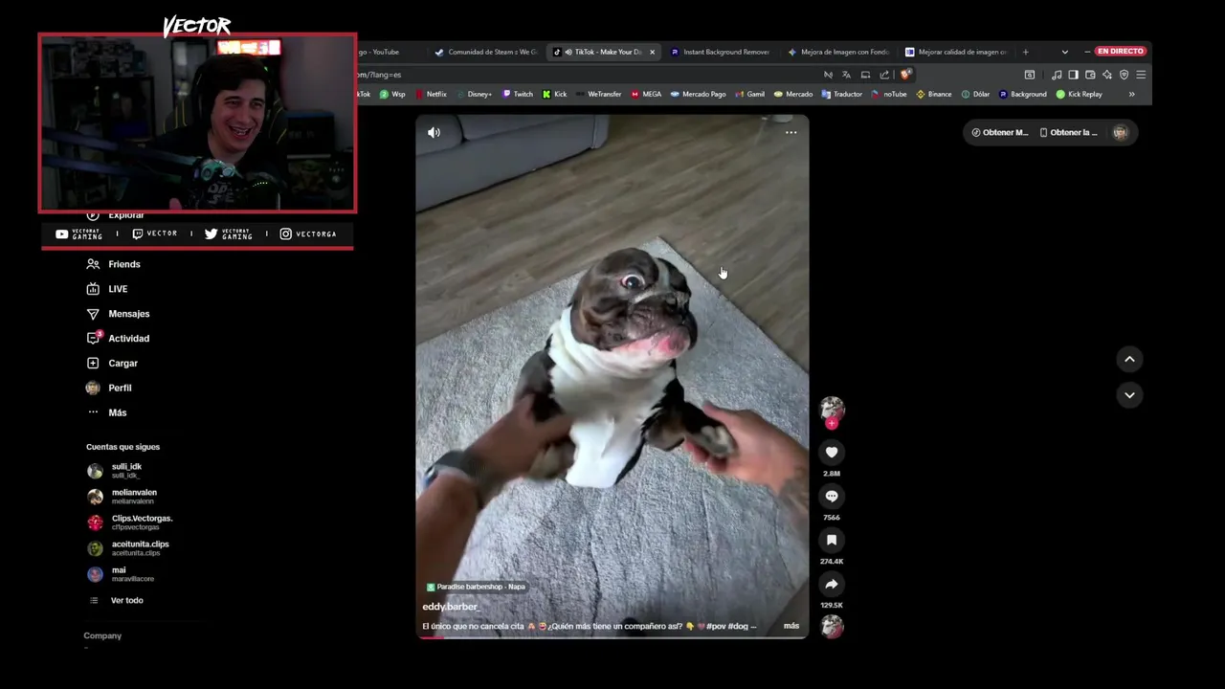1225x689 pixels.
Task: Like the video with the heart icon
Action: click(832, 452)
